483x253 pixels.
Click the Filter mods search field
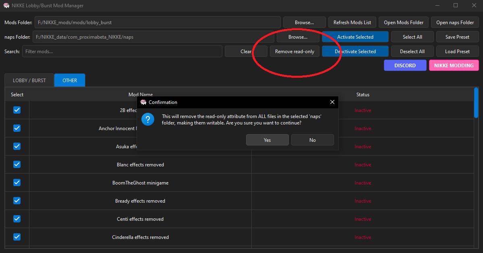click(121, 51)
